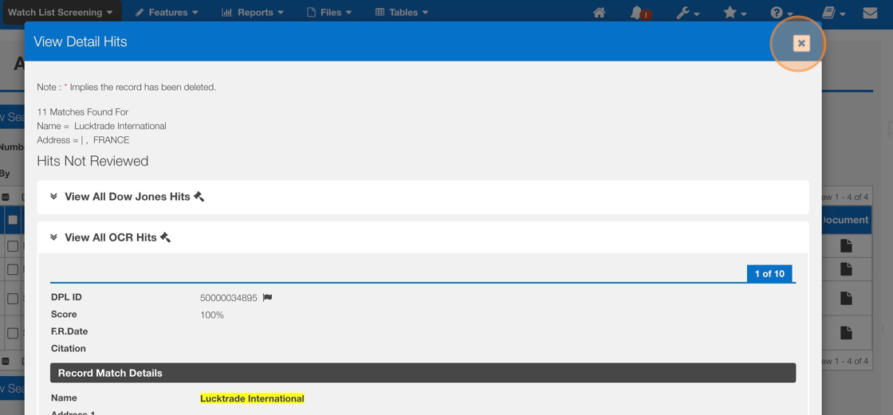Click the 11 Matches Found For text

83,112
